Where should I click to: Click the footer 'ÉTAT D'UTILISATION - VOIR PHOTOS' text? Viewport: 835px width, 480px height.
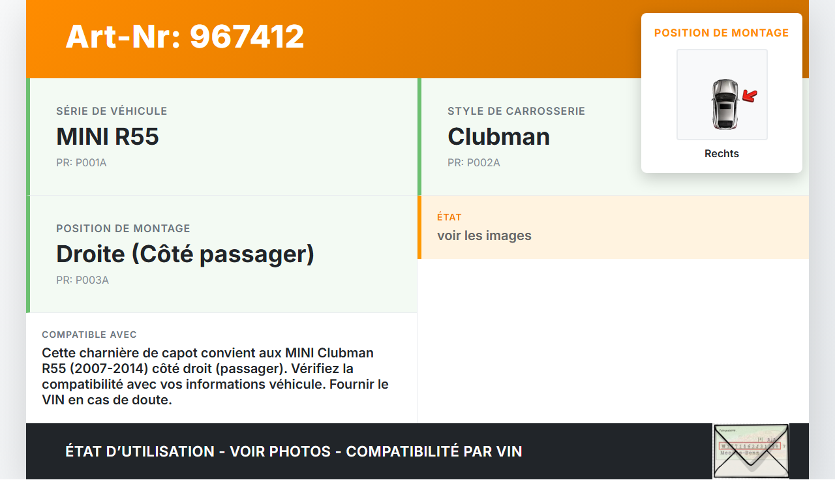(198, 451)
